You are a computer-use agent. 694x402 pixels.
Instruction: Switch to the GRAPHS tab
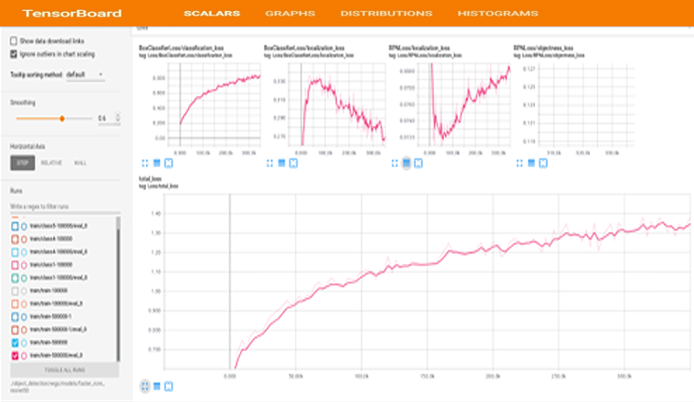(x=289, y=14)
